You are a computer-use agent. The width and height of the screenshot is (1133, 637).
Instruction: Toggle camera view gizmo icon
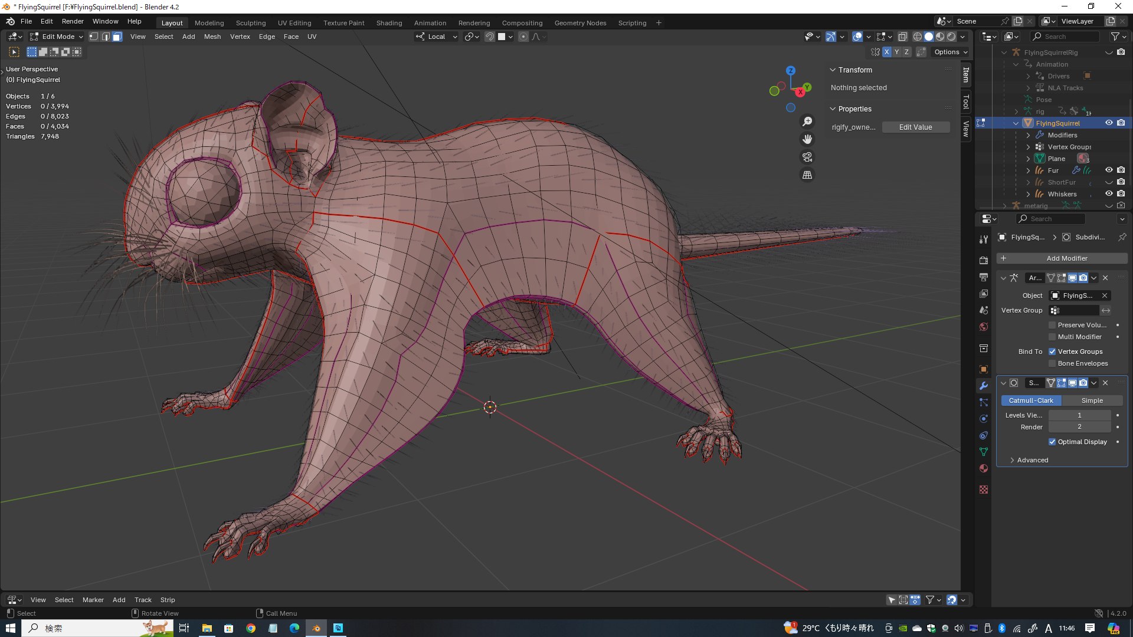pyautogui.click(x=807, y=157)
